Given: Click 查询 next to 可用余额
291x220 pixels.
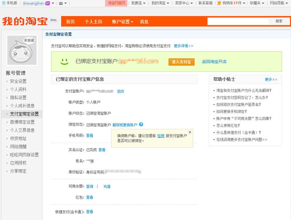Looking at the screenshot, I should [x=89, y=187].
